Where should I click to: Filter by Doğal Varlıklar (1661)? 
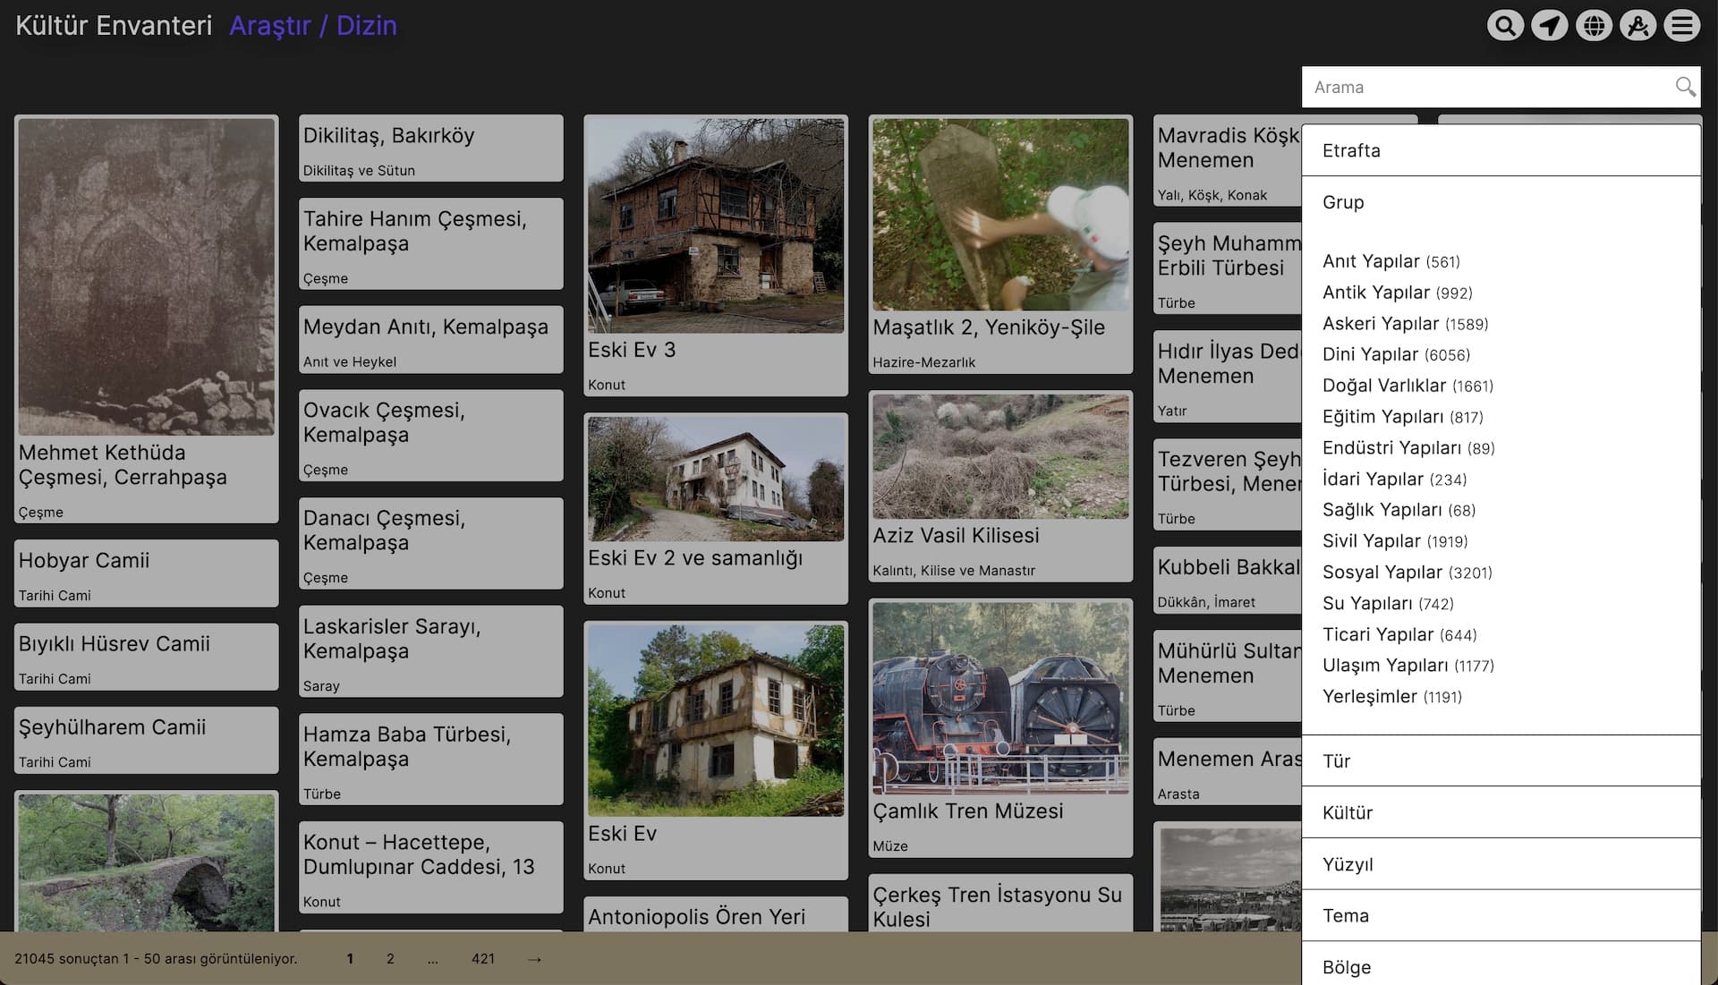pos(1408,386)
